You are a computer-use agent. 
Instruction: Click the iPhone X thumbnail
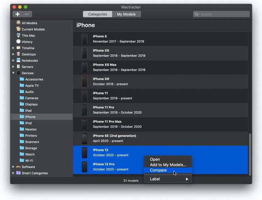click(x=85, y=39)
